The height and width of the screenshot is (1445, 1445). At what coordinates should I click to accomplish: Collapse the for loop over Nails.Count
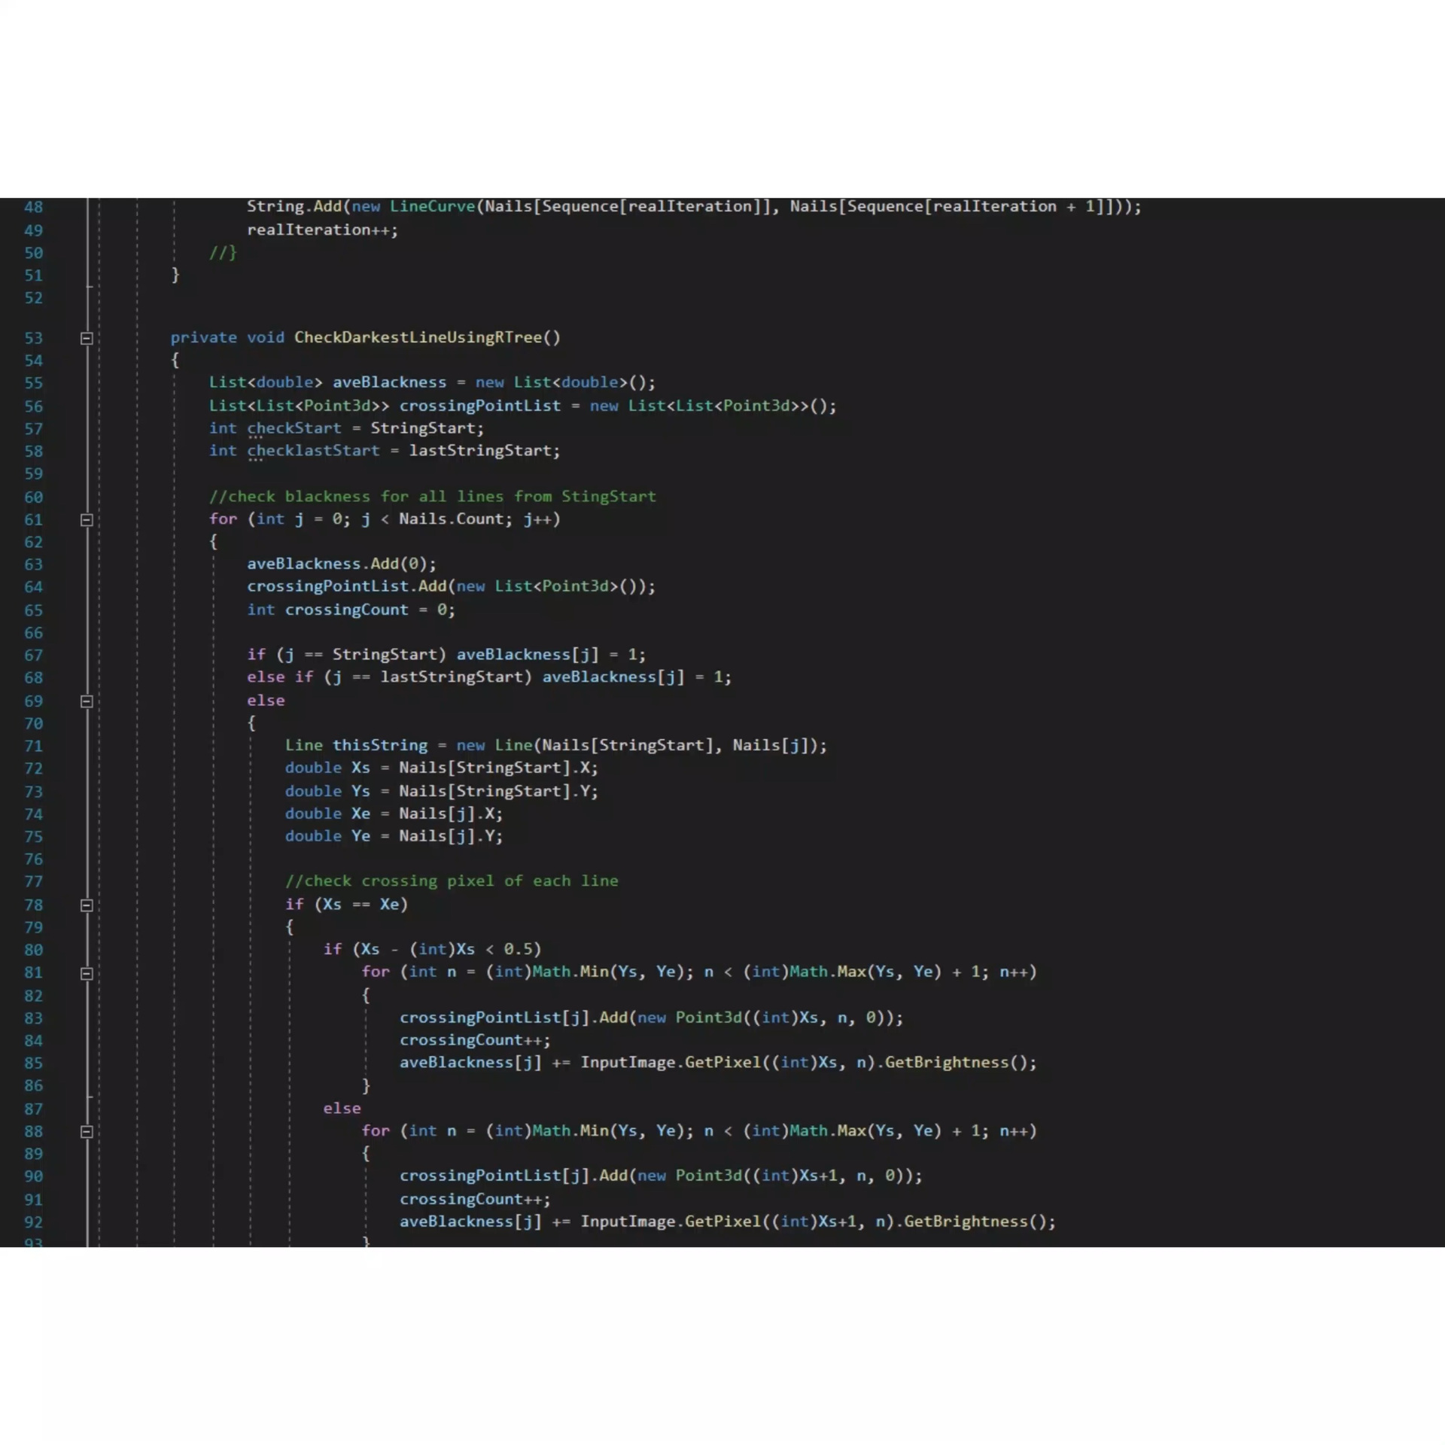pos(87,520)
